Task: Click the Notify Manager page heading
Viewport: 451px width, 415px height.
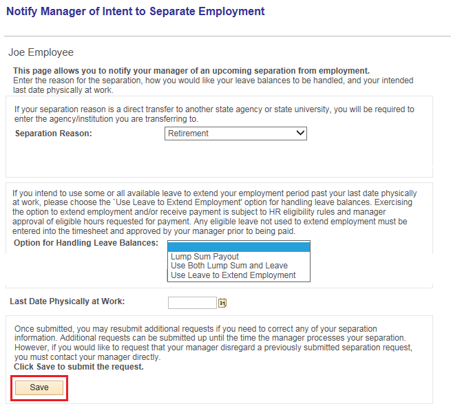Action: (x=135, y=12)
